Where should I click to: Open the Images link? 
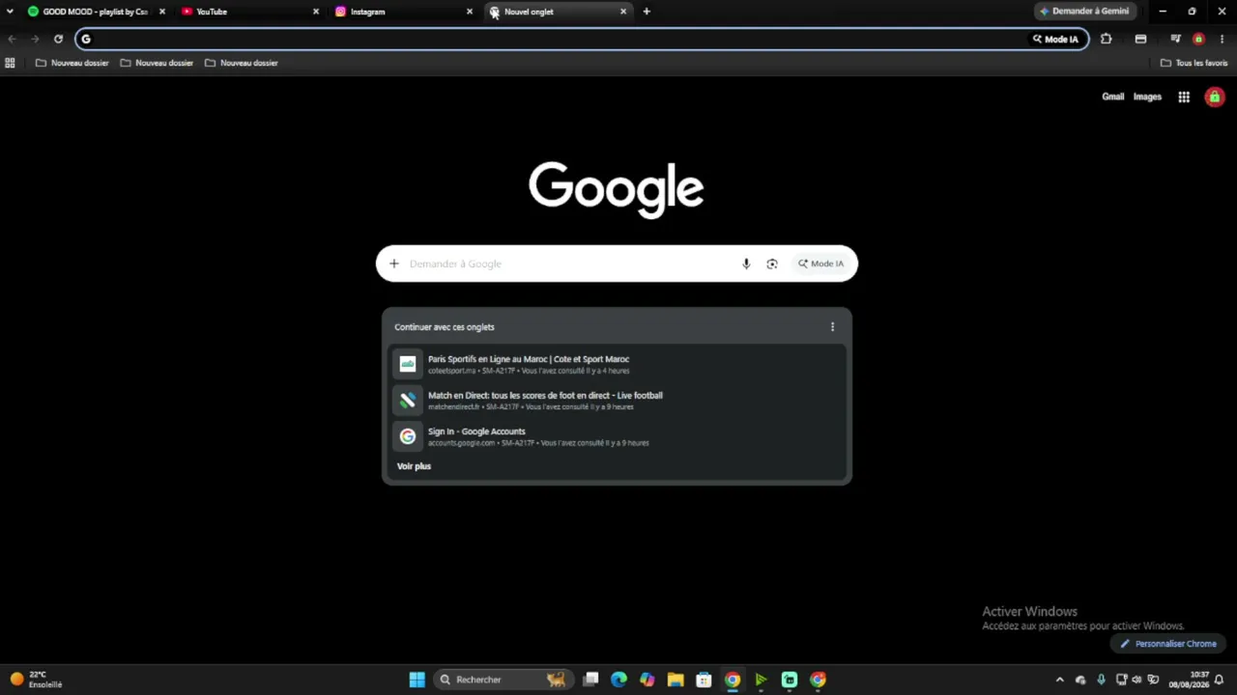tap(1147, 97)
